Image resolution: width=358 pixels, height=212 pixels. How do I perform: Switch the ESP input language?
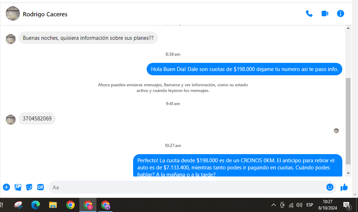coord(310,205)
